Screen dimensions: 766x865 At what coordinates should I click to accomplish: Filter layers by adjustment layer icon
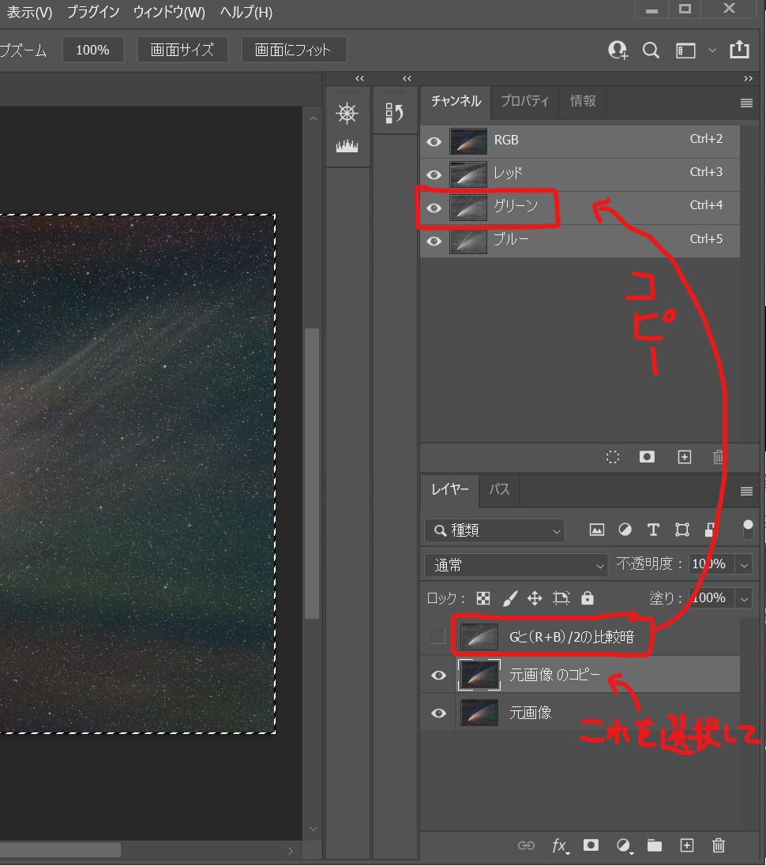click(625, 530)
